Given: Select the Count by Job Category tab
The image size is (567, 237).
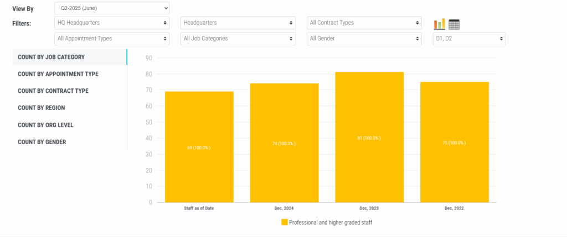Looking at the screenshot, I should point(51,57).
